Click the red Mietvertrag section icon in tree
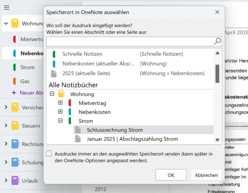Image resolution: width=248 pixels, height=193 pixels. pos(70,103)
